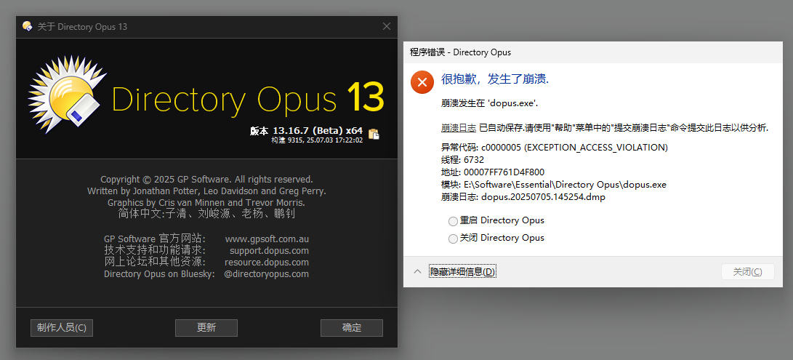The height and width of the screenshot is (360, 793).
Task: Select 关闭 Directory Opus radio option
Action: point(453,239)
